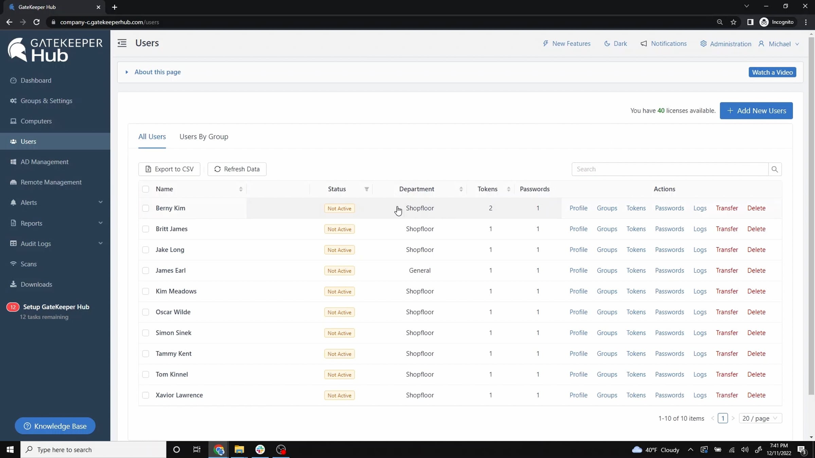Click Export to CSV

point(169,169)
